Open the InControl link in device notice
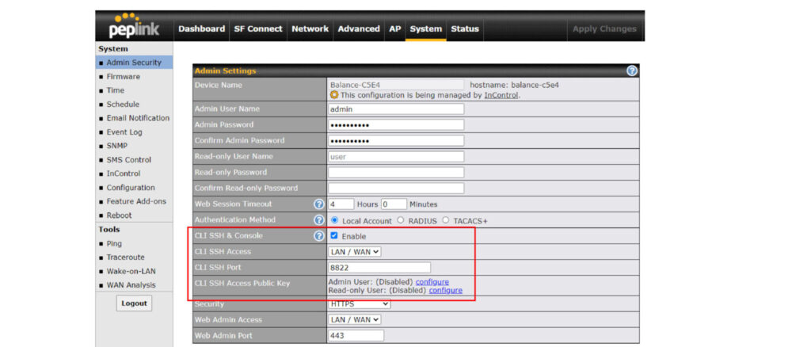This screenshot has width=811, height=347. 501,95
